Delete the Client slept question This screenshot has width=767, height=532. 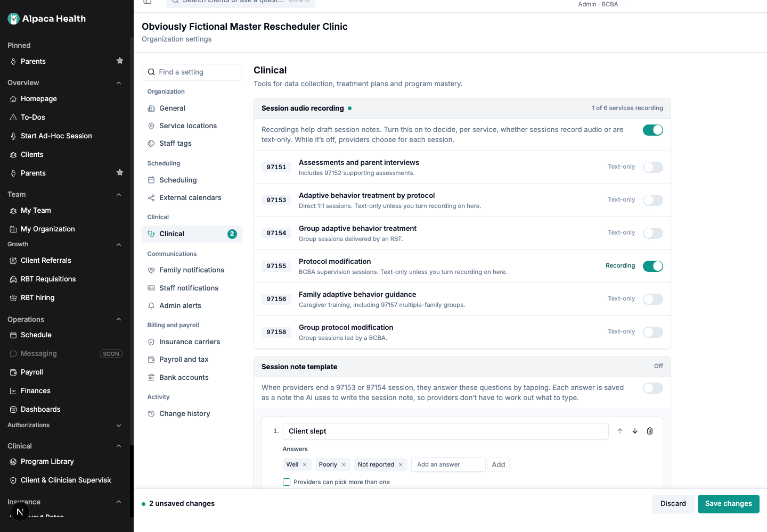[x=650, y=431]
